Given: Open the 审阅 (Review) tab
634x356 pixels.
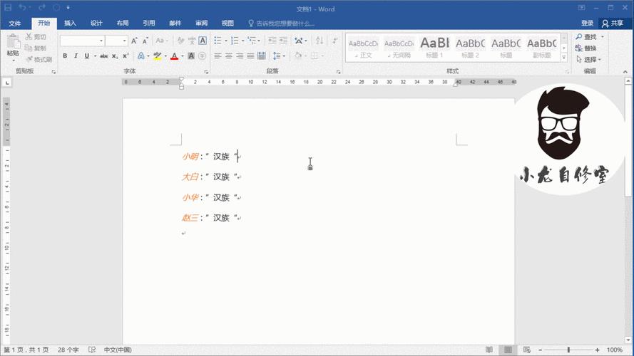Looking at the screenshot, I should [x=202, y=23].
